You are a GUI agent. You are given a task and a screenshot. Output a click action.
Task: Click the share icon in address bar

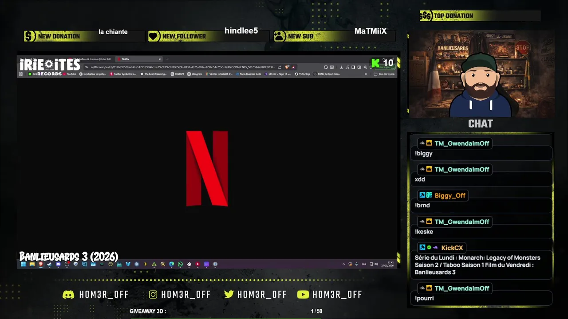(x=280, y=67)
